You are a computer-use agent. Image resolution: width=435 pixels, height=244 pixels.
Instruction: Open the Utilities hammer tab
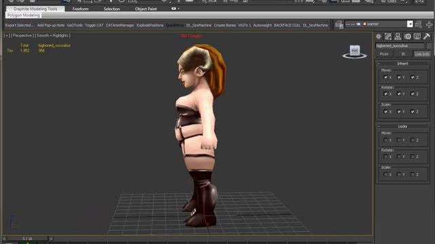pos(427,36)
